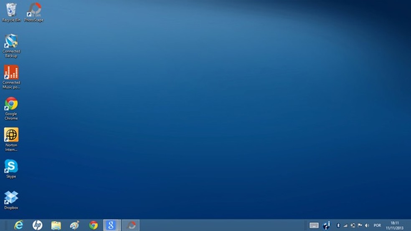Select the Skype desktop shortcut
The width and height of the screenshot is (411, 231).
11,169
